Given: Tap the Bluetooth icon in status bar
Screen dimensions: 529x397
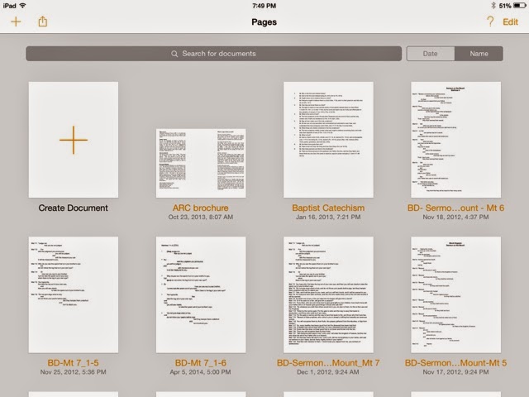Looking at the screenshot, I should click(493, 6).
